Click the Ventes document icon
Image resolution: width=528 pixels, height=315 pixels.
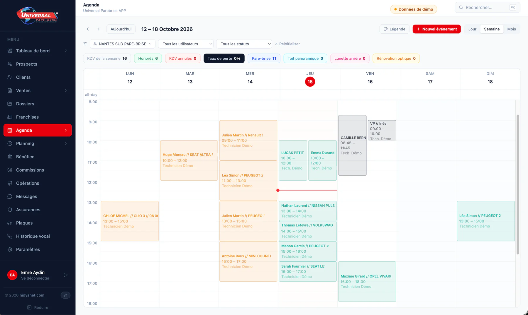(10, 90)
